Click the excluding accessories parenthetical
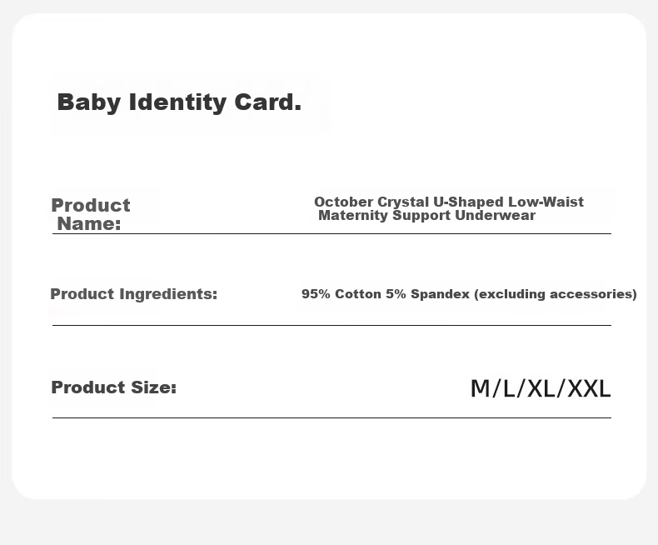The width and height of the screenshot is (658, 545). (556, 294)
